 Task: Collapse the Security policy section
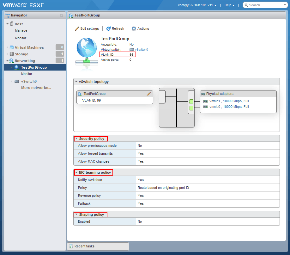[x=76, y=139]
